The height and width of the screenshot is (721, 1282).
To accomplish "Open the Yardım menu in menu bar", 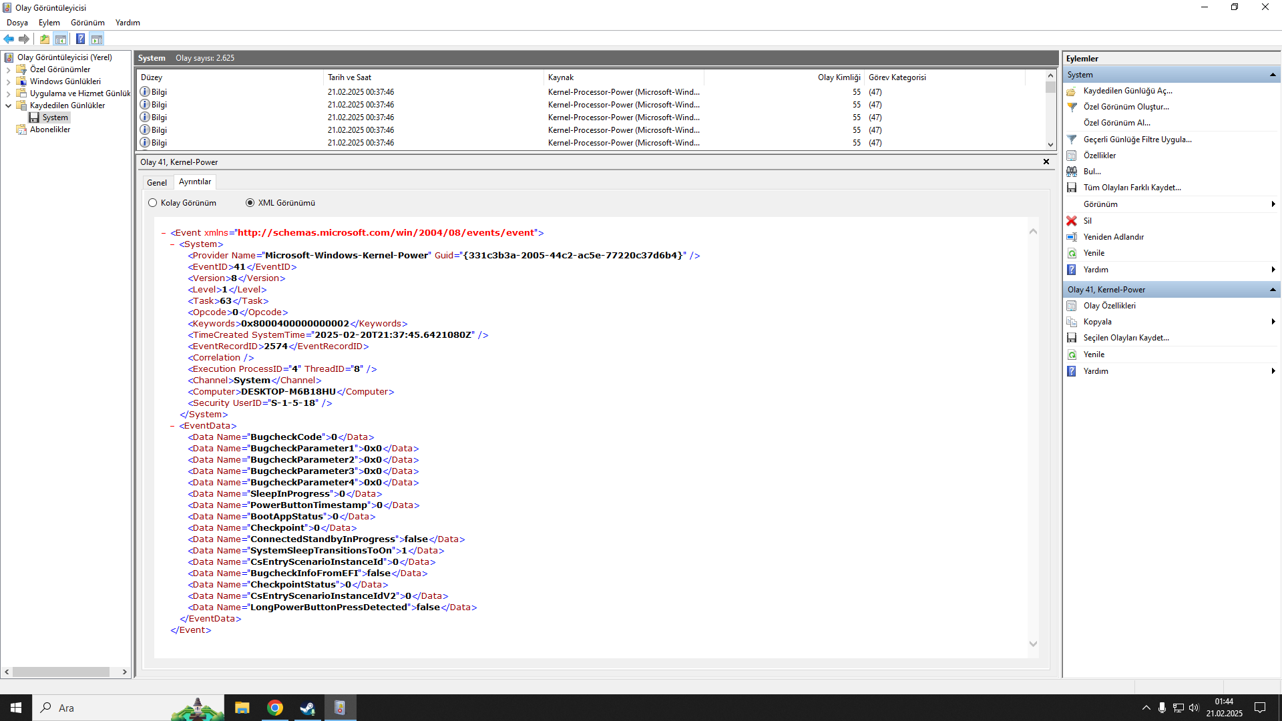I will click(x=128, y=23).
